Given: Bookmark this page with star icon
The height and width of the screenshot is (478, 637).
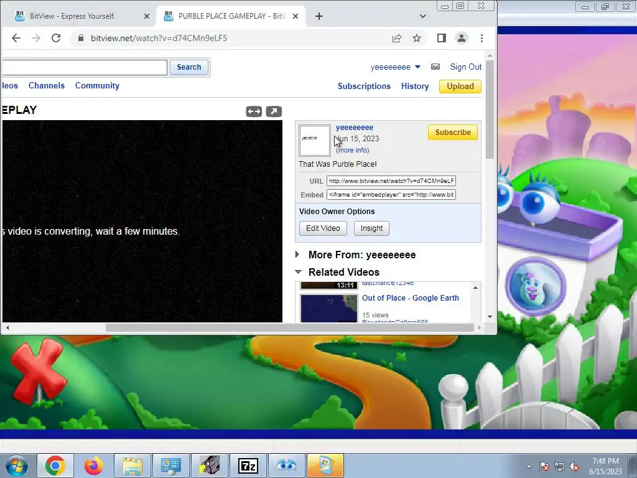Looking at the screenshot, I should (x=417, y=38).
